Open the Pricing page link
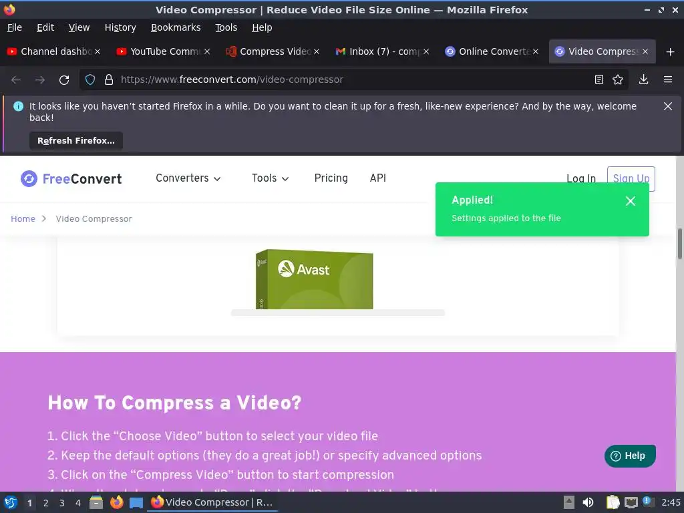The image size is (684, 513). click(x=331, y=178)
